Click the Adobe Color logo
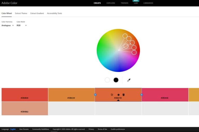The height and width of the screenshot is (132, 199). point(9,3)
